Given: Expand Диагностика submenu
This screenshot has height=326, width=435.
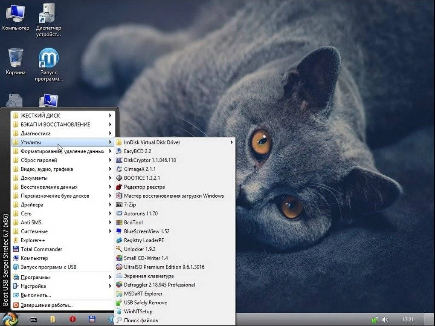Looking at the screenshot, I should click(x=62, y=133).
